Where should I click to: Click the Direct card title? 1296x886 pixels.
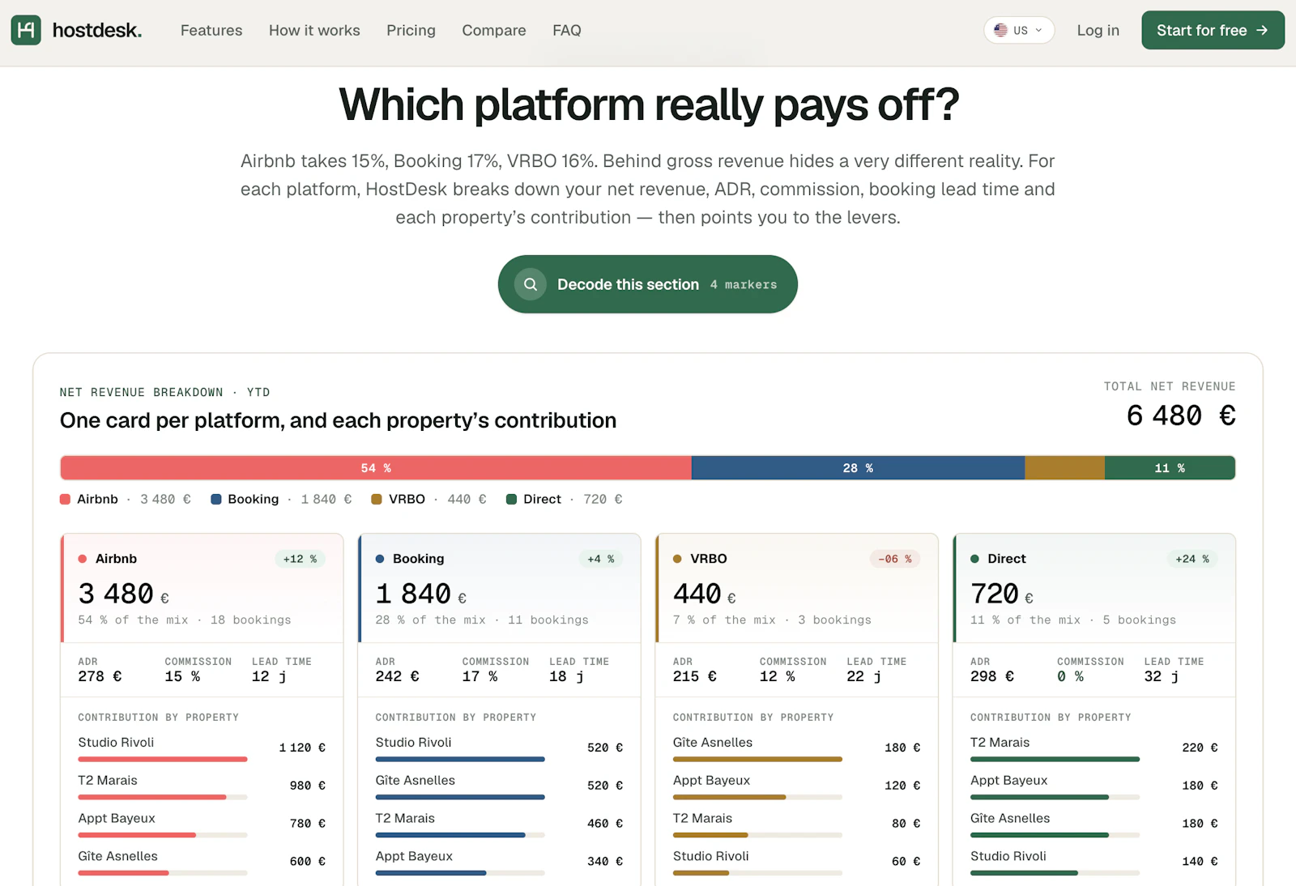click(1006, 559)
